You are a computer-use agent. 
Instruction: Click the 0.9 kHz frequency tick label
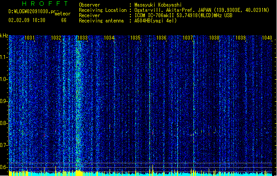tap(4, 101)
